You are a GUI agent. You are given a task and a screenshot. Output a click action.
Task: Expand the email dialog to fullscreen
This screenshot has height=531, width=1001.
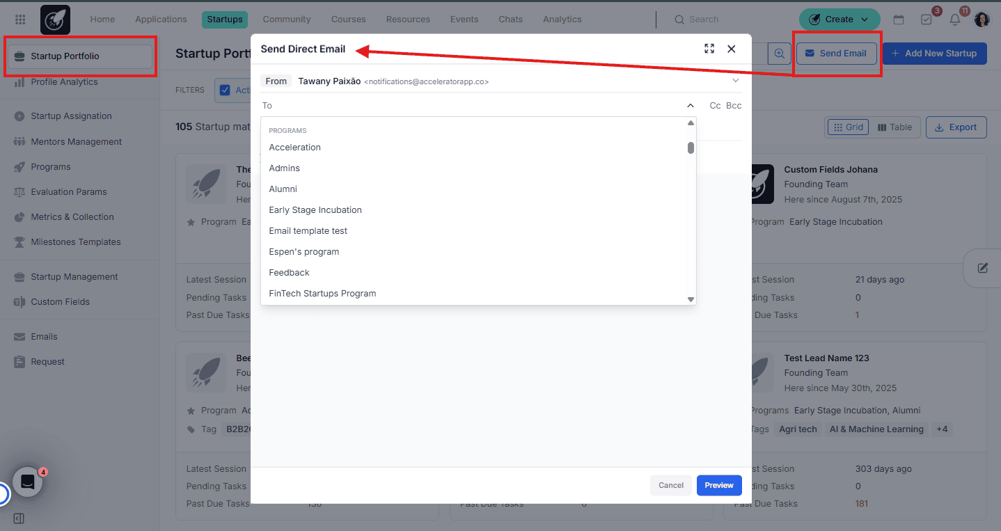click(x=709, y=49)
